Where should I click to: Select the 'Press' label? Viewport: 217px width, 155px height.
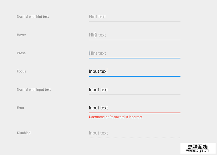21,53
